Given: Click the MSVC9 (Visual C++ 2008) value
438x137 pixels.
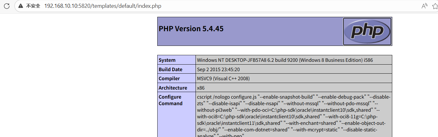Looking at the screenshot, I should (223, 79).
